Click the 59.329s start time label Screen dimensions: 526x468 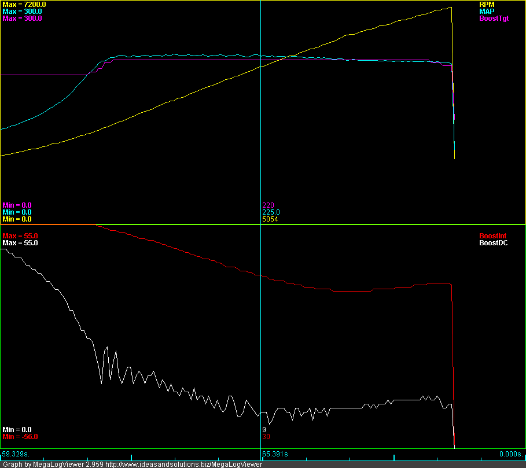[16, 454]
